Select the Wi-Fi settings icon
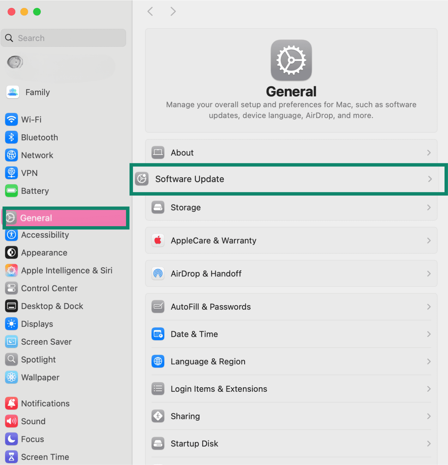This screenshot has height=465, width=448. click(x=11, y=119)
